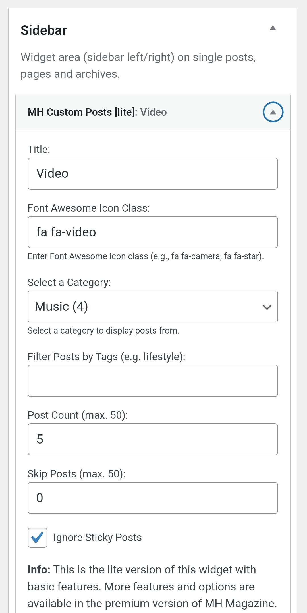Screen dimensions: 307x613
Task: Click the Sidebar widget area description text
Action: coord(138,66)
